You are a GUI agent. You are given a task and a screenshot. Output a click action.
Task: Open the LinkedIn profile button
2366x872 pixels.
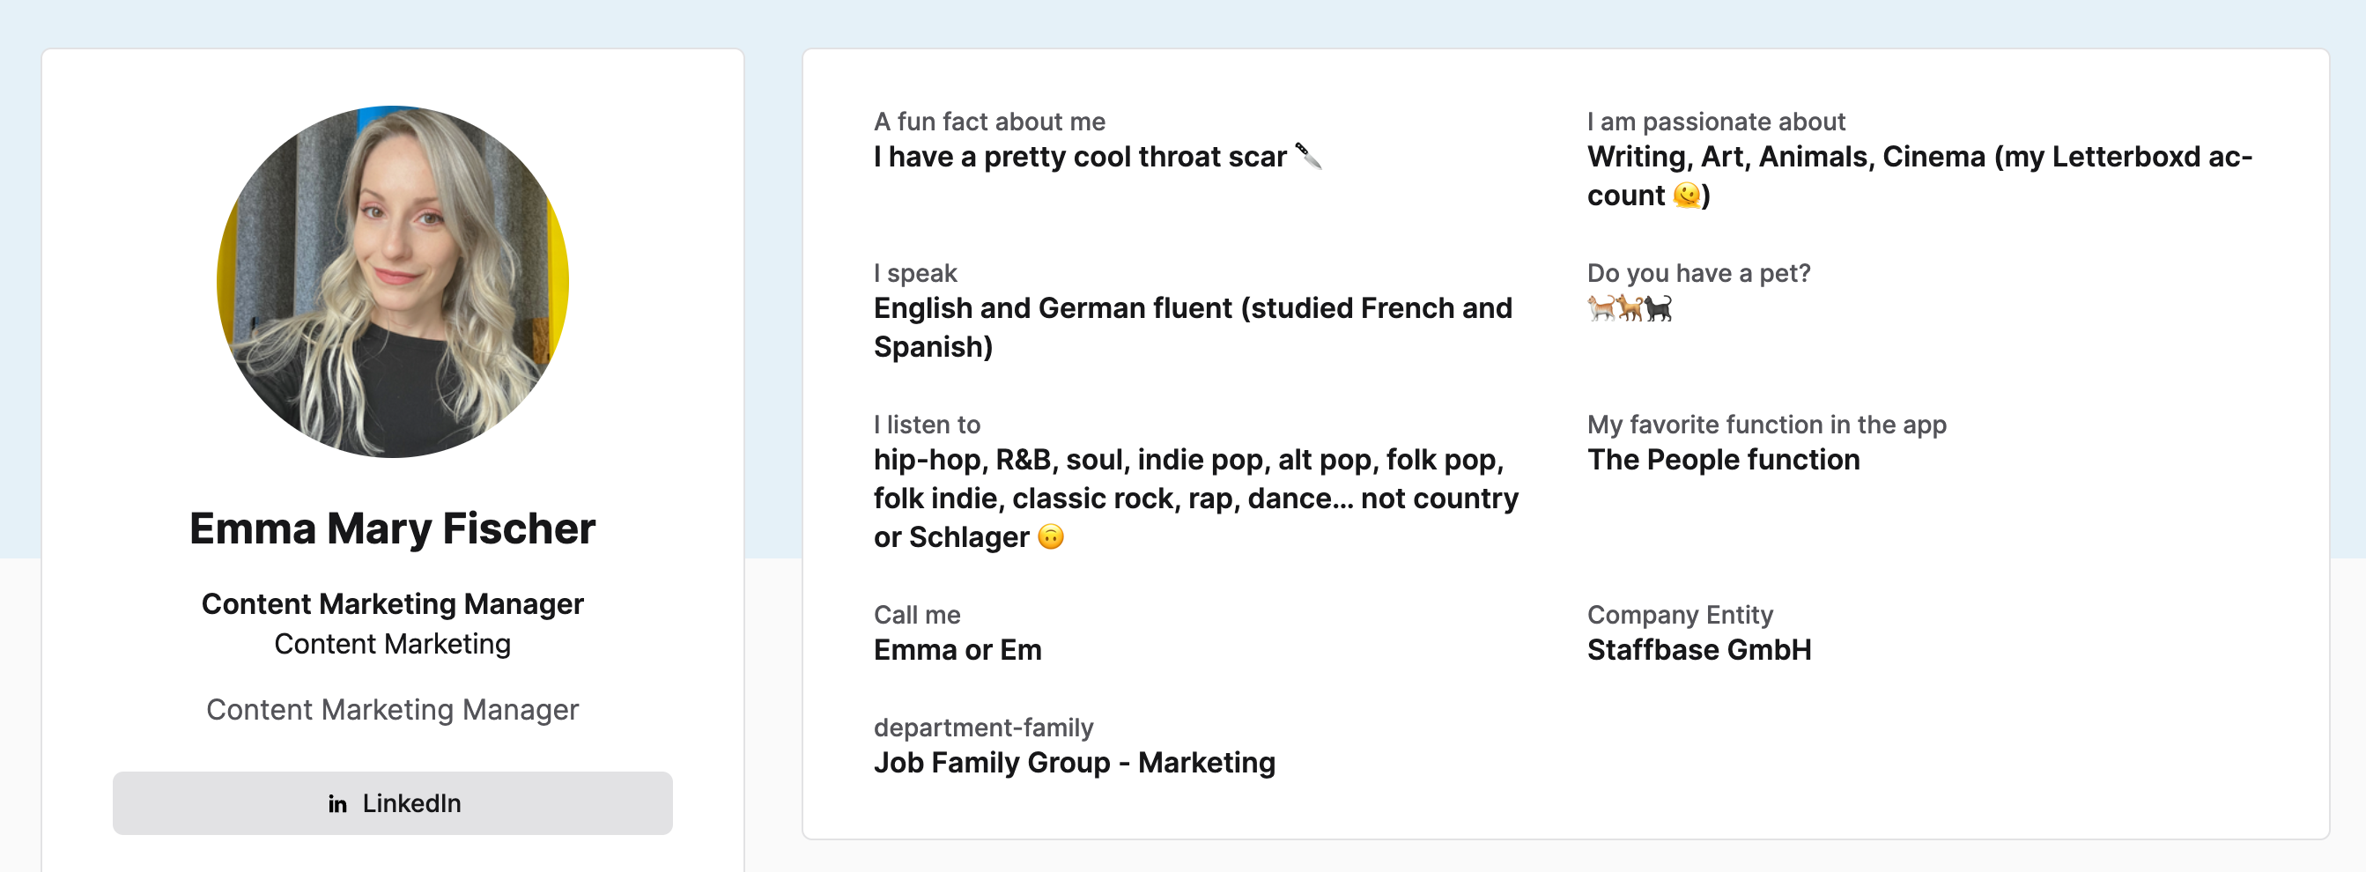392,803
